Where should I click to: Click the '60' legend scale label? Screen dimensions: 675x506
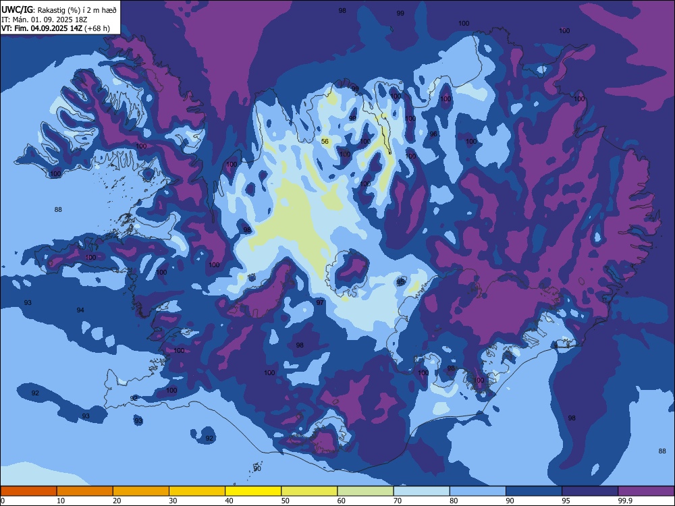(342, 501)
